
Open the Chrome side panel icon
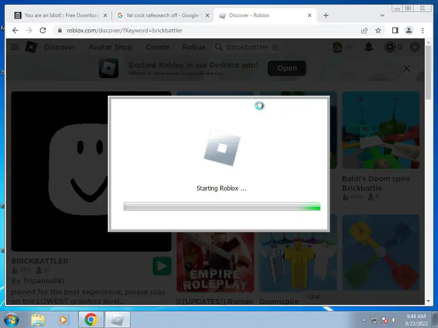pos(395,30)
